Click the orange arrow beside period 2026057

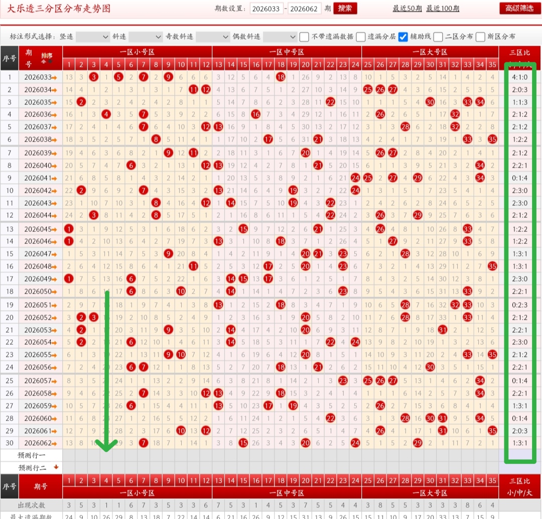click(x=54, y=381)
